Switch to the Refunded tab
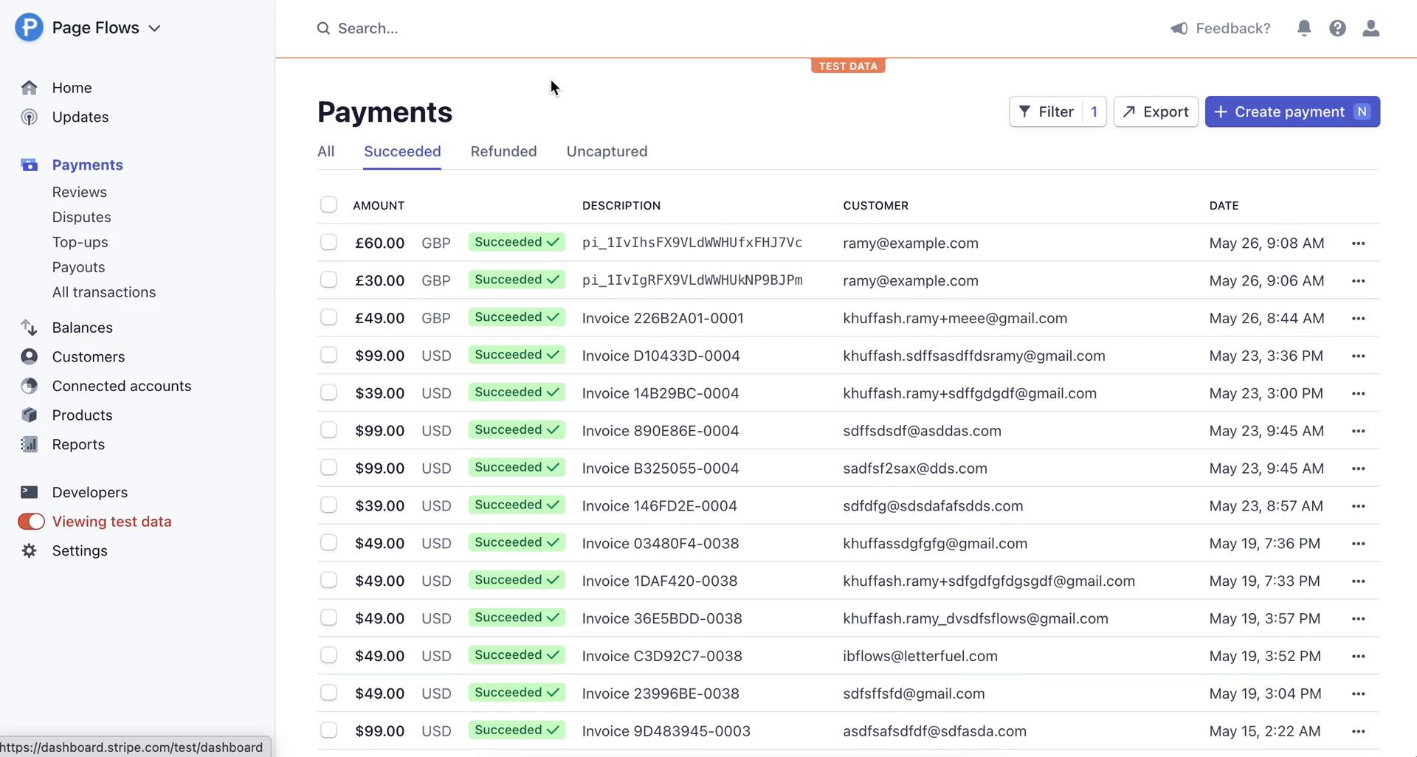 click(x=504, y=151)
